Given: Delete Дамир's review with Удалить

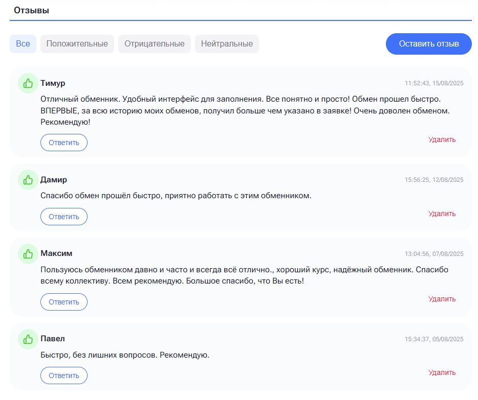Looking at the screenshot, I should 442,214.
